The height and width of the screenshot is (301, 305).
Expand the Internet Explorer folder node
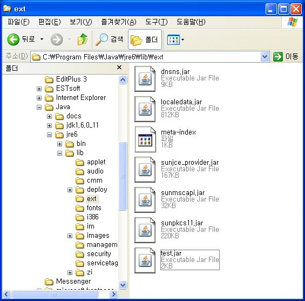pyautogui.click(x=39, y=98)
